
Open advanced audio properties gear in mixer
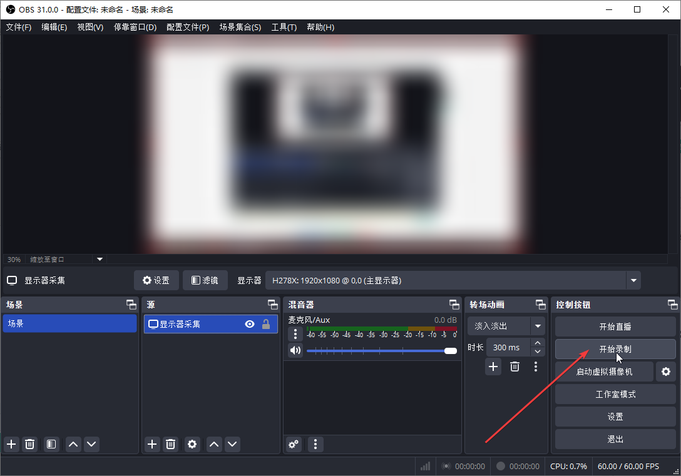coord(294,444)
